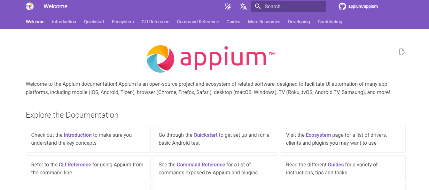This screenshot has height=190, width=429.
Task: Open the More Resources navigation item
Action: (264, 22)
